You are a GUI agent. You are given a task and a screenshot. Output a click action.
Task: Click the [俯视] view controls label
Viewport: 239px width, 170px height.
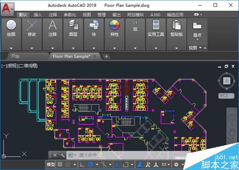[x=12, y=66]
